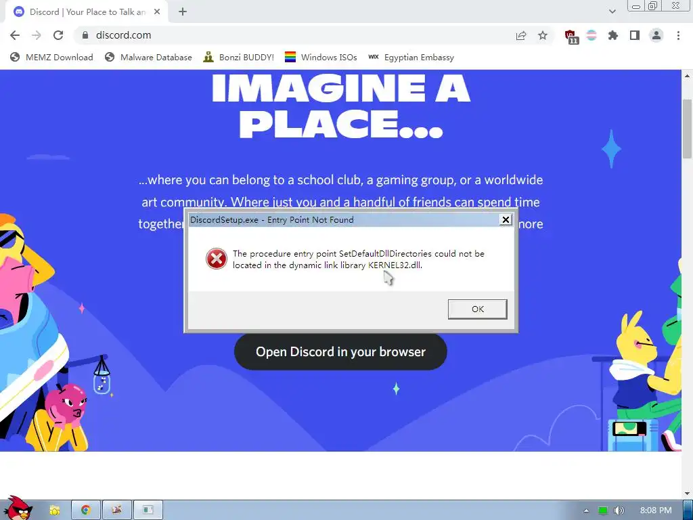View site info via the lock icon

click(x=85, y=35)
